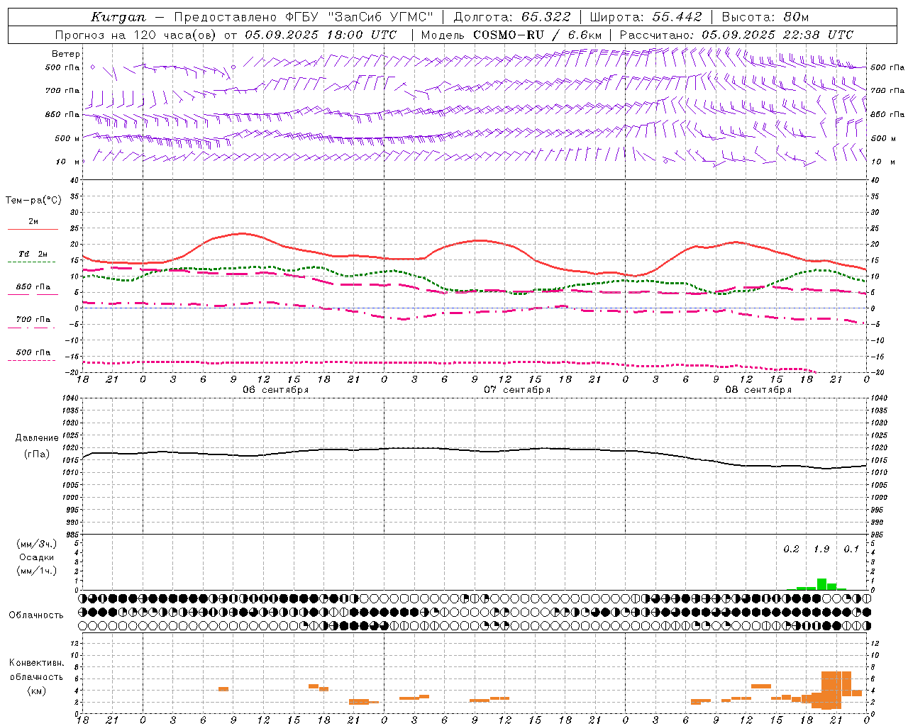The width and height of the screenshot is (908, 726).
Task: Click the "500 гПа" entry in the temperature legend
Action: tap(33, 352)
